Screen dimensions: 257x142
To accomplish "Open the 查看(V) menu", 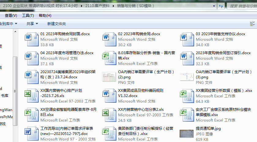I will [11, 16].
